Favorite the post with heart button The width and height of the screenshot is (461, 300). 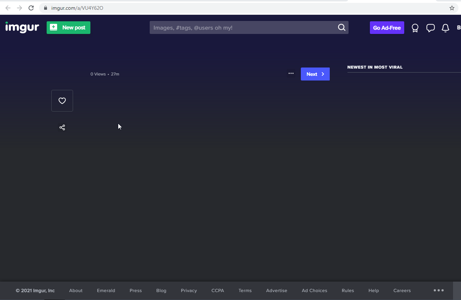click(62, 101)
